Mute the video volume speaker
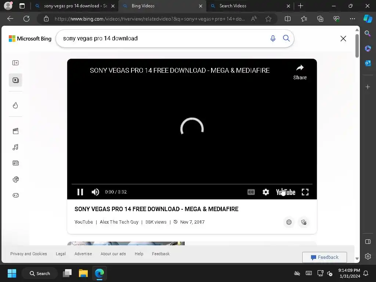 (95, 192)
